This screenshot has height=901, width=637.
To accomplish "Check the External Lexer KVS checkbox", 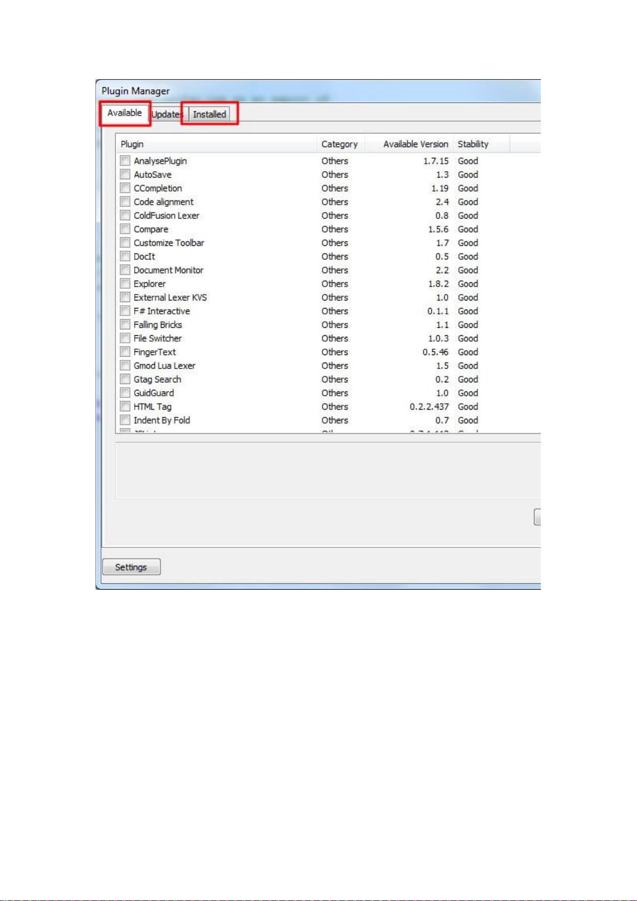I will (x=125, y=297).
